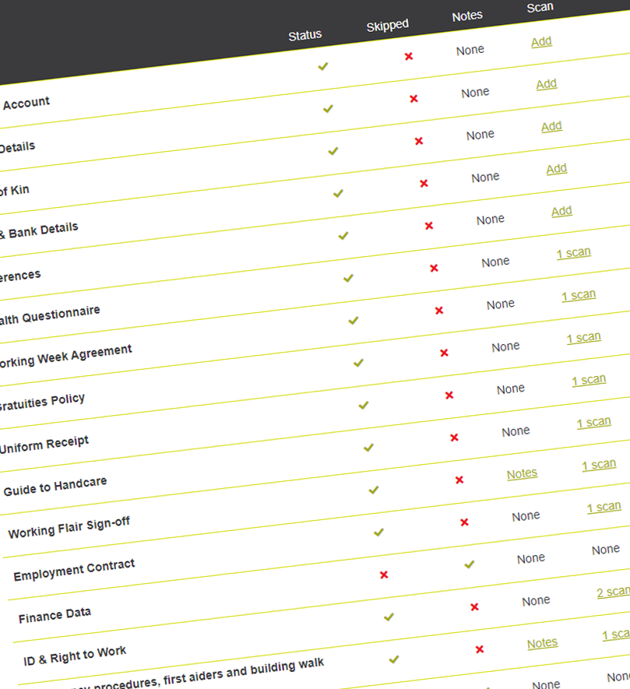This screenshot has width=630, height=689.
Task: Click Status tick in the building walk row
Action: coord(394,659)
